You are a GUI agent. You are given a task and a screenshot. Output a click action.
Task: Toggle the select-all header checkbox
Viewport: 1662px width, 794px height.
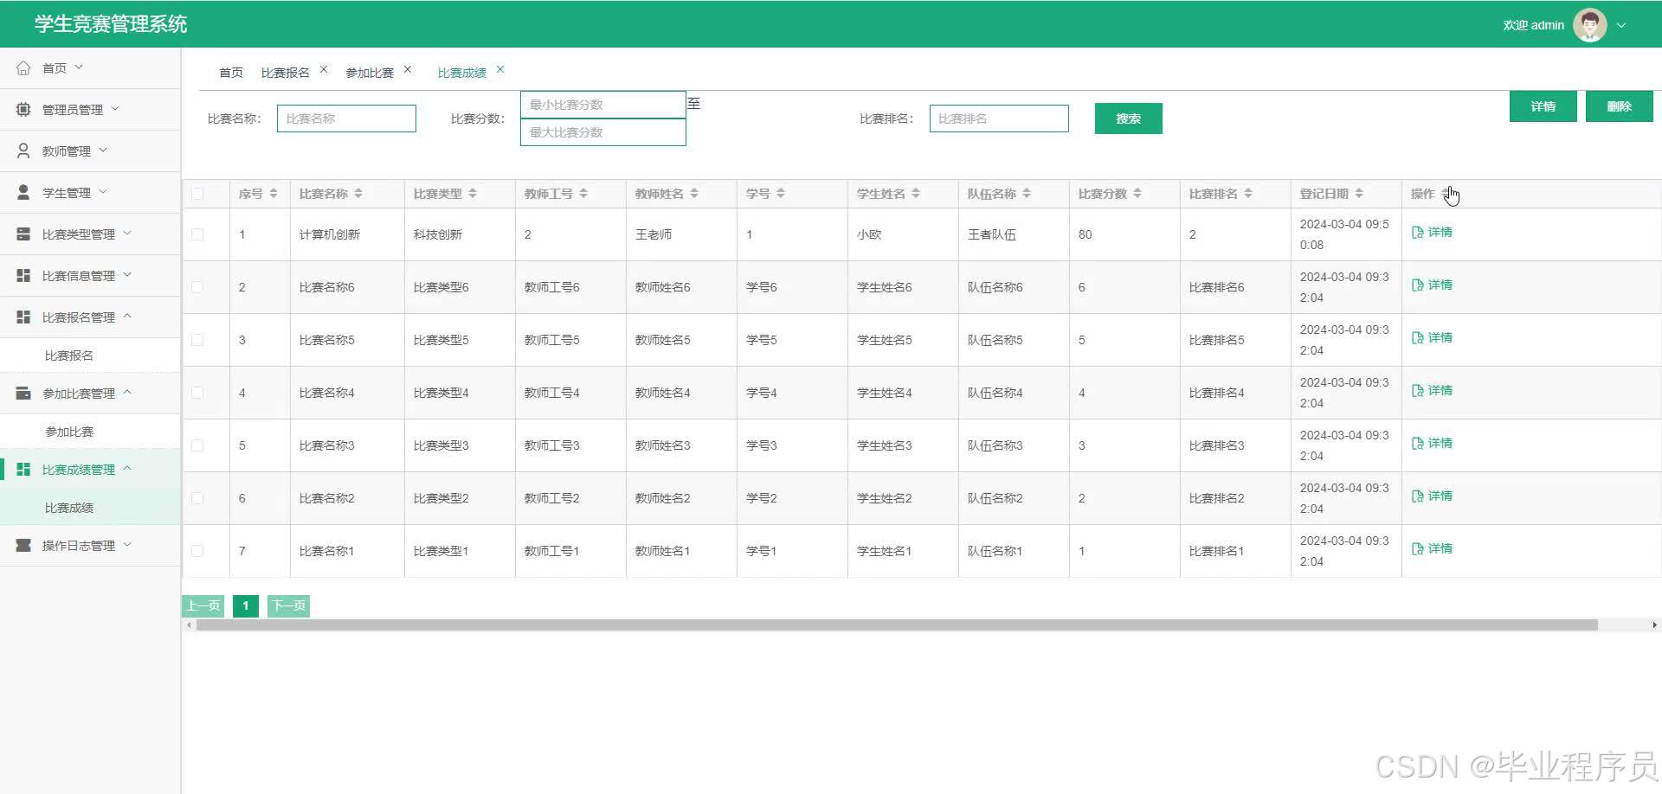click(x=197, y=194)
